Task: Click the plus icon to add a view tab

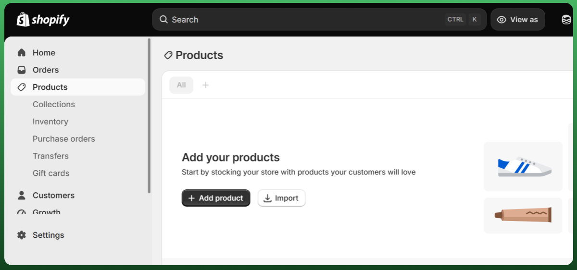Action: [x=205, y=85]
